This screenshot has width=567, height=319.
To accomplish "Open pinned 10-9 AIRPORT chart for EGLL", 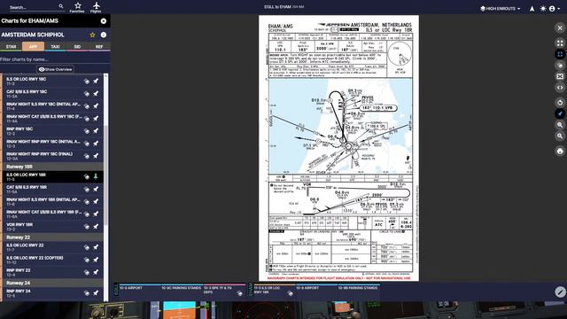I will (x=140, y=290).
